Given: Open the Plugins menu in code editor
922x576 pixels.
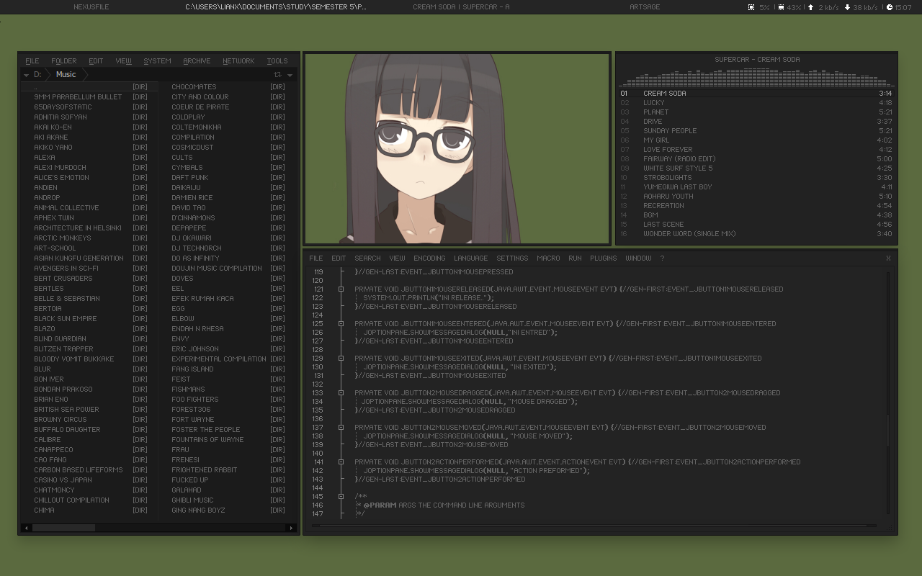Looking at the screenshot, I should (604, 258).
